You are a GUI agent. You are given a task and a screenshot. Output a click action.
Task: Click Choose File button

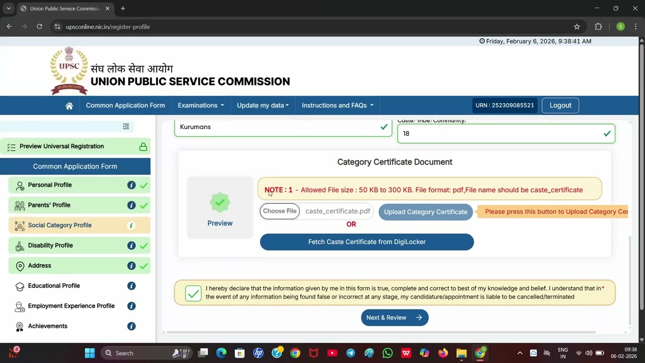(280, 211)
